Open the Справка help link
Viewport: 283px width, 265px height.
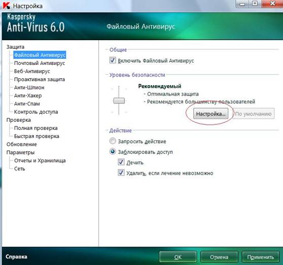(x=16, y=257)
